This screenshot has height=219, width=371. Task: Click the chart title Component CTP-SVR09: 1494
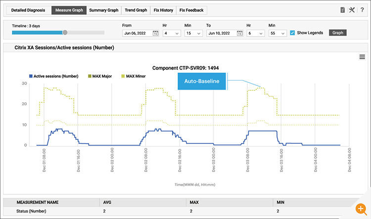pos(185,68)
